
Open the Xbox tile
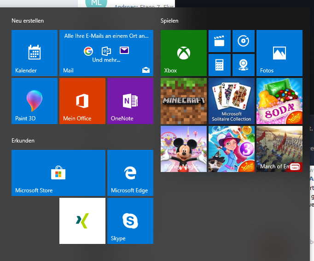[184, 53]
